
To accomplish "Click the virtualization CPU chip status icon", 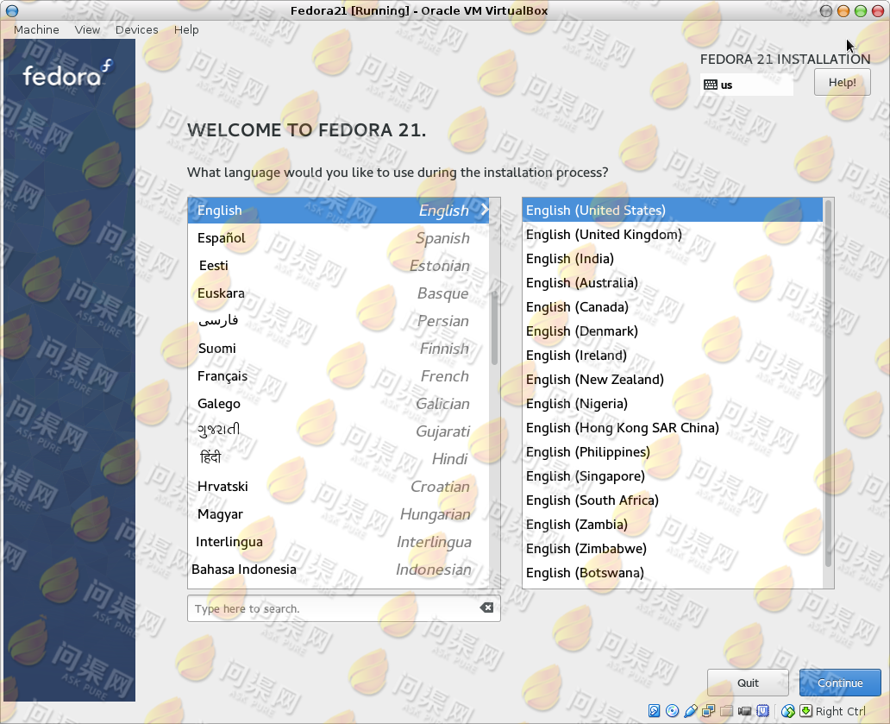I will (763, 711).
